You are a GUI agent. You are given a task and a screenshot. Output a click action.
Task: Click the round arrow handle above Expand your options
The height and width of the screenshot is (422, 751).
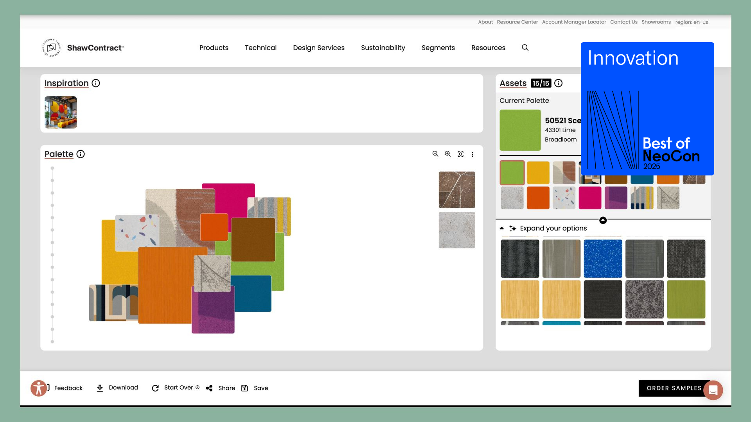pos(603,220)
